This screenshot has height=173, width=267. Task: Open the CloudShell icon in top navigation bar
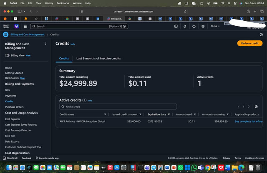coord(176,26)
